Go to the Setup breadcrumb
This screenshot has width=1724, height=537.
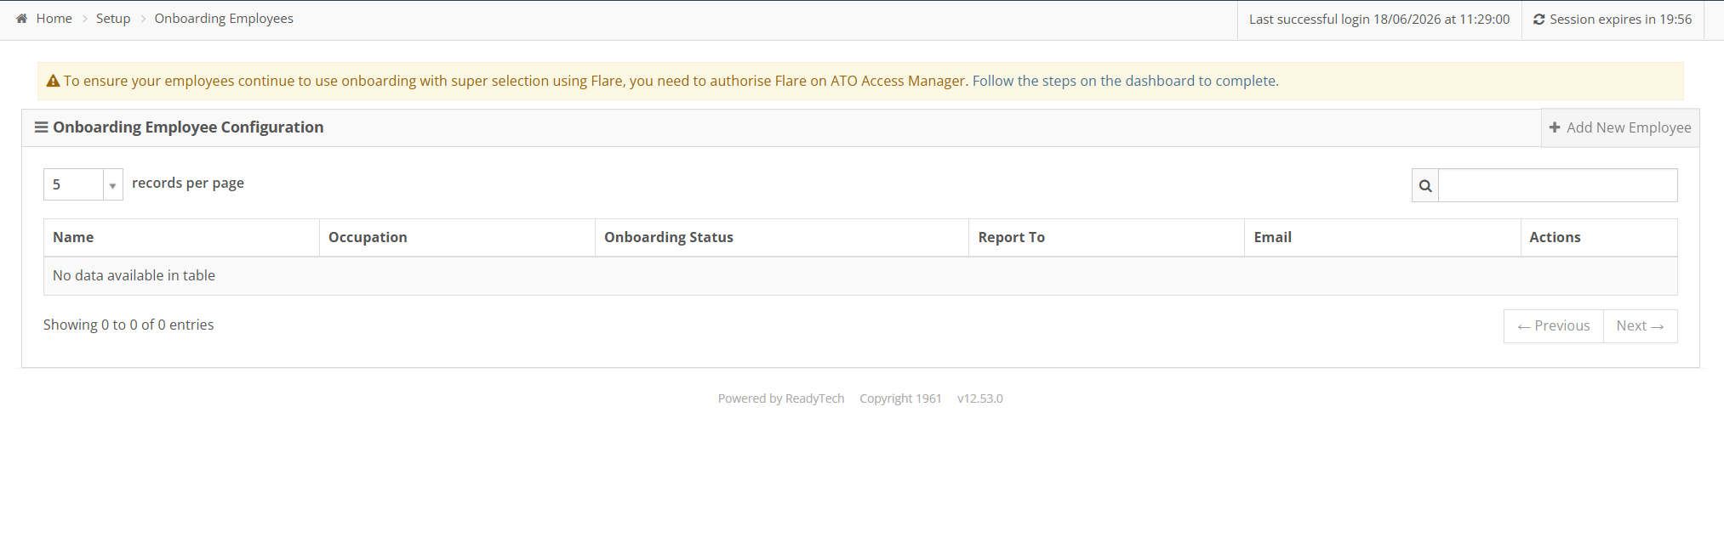pyautogui.click(x=113, y=19)
